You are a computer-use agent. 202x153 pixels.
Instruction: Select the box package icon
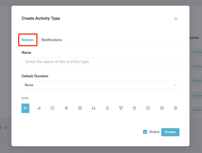[x=80, y=108]
